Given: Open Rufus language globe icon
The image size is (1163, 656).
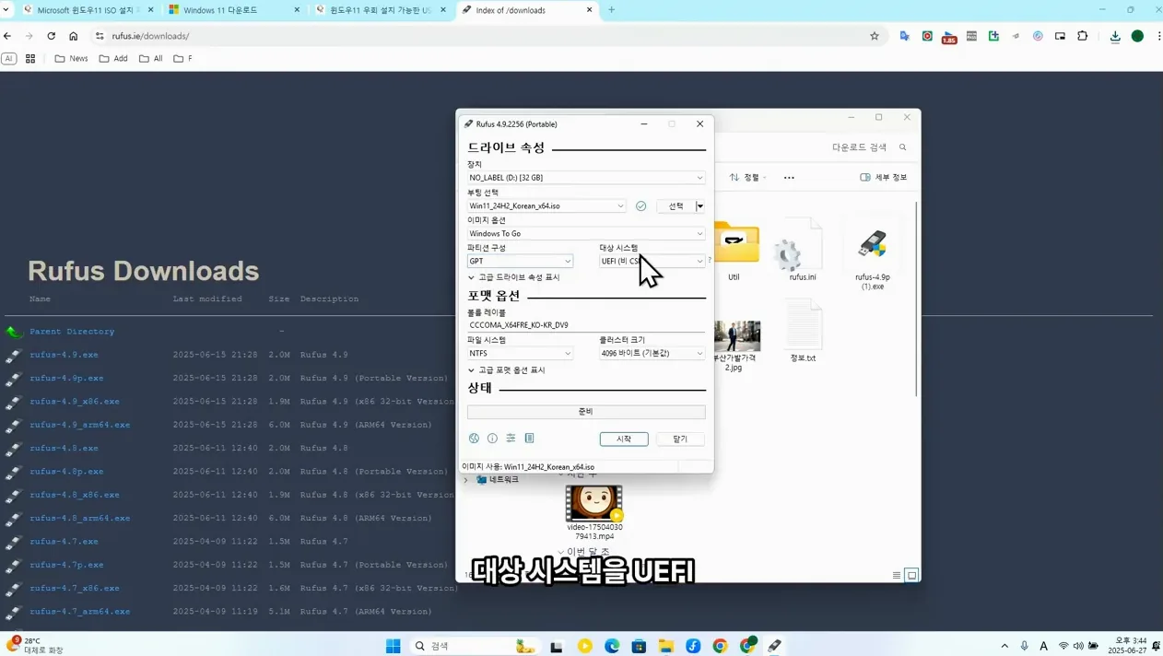Looking at the screenshot, I should pos(474,439).
